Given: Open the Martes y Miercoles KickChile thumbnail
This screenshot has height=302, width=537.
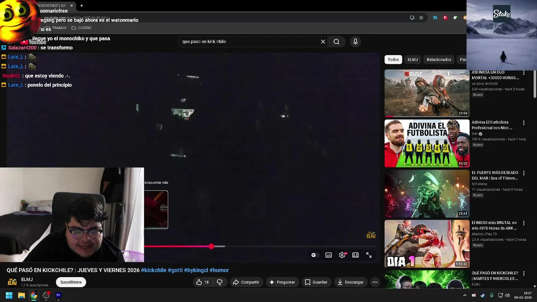Looking at the screenshot, I should click(427, 279).
